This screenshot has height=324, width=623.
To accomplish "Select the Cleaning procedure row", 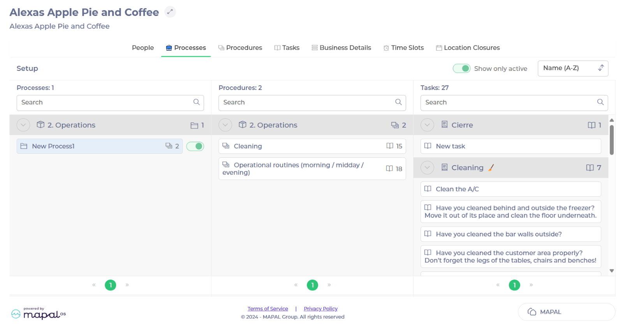I will click(312, 146).
